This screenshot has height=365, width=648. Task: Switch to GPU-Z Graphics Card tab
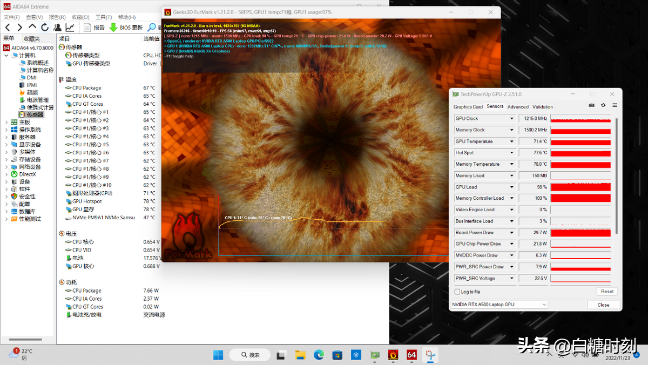[x=468, y=107]
